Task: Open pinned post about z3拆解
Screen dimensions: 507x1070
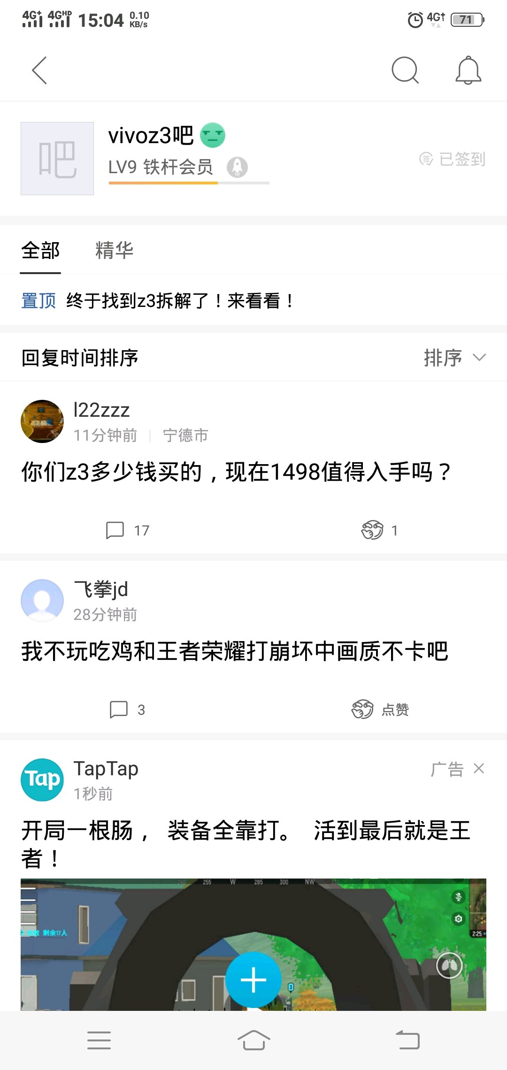Action: (x=180, y=301)
